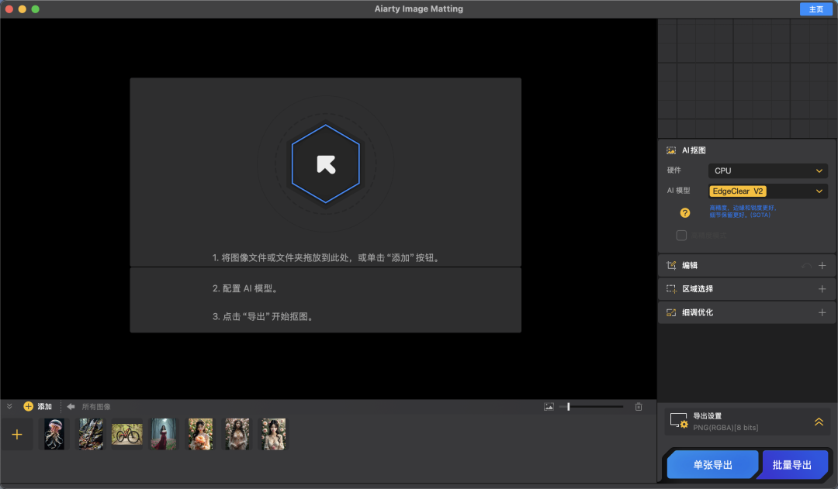Expand the 细调优化 panel
Image resolution: width=838 pixels, height=489 pixels.
click(822, 312)
